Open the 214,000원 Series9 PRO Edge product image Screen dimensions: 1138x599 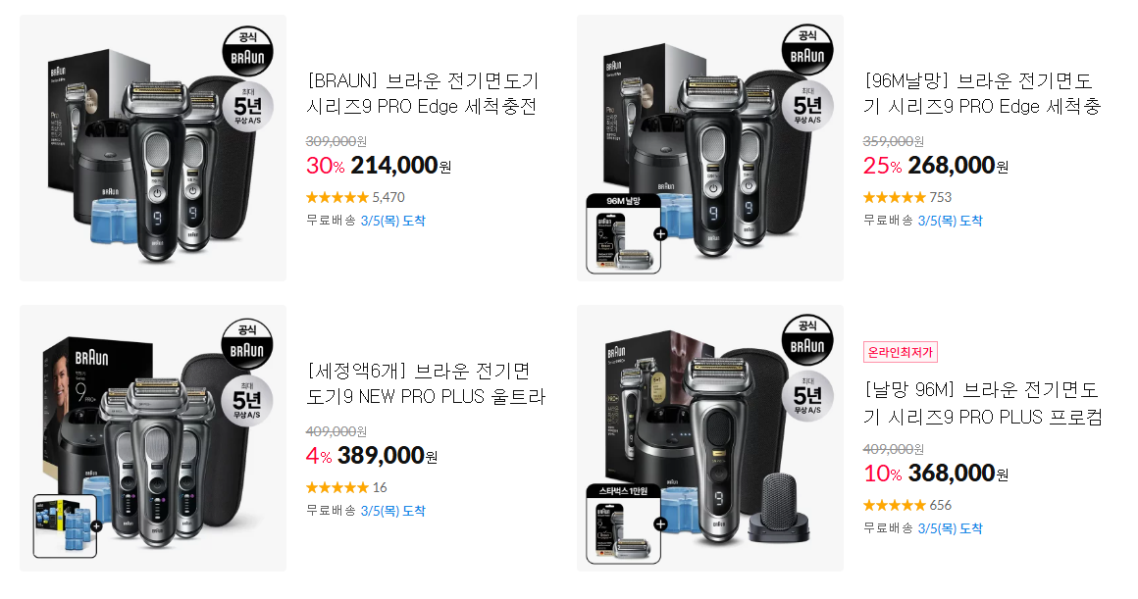point(153,148)
